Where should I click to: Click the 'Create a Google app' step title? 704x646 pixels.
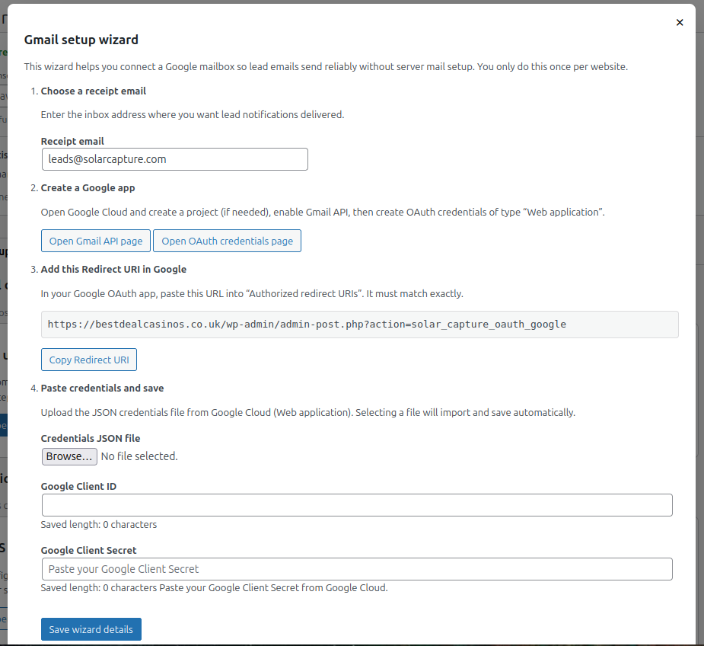point(88,188)
